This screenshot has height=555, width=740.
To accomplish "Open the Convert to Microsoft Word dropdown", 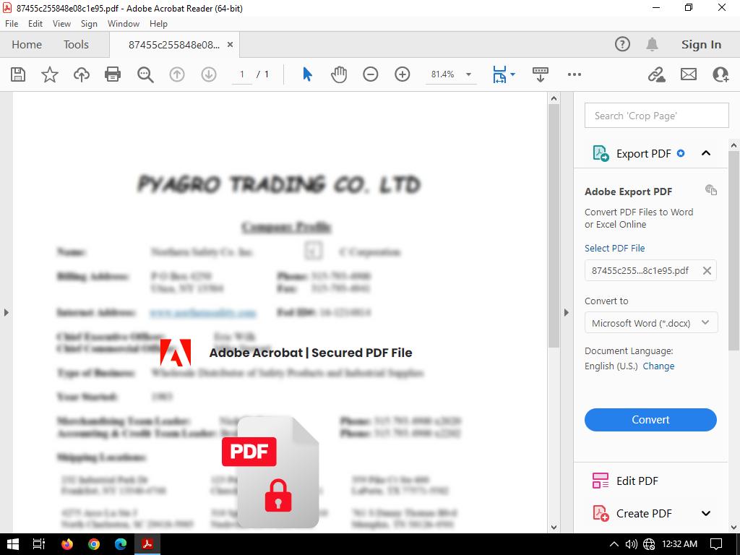I will click(650, 323).
